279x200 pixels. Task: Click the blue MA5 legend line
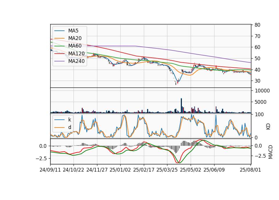pyautogui.click(x=59, y=31)
